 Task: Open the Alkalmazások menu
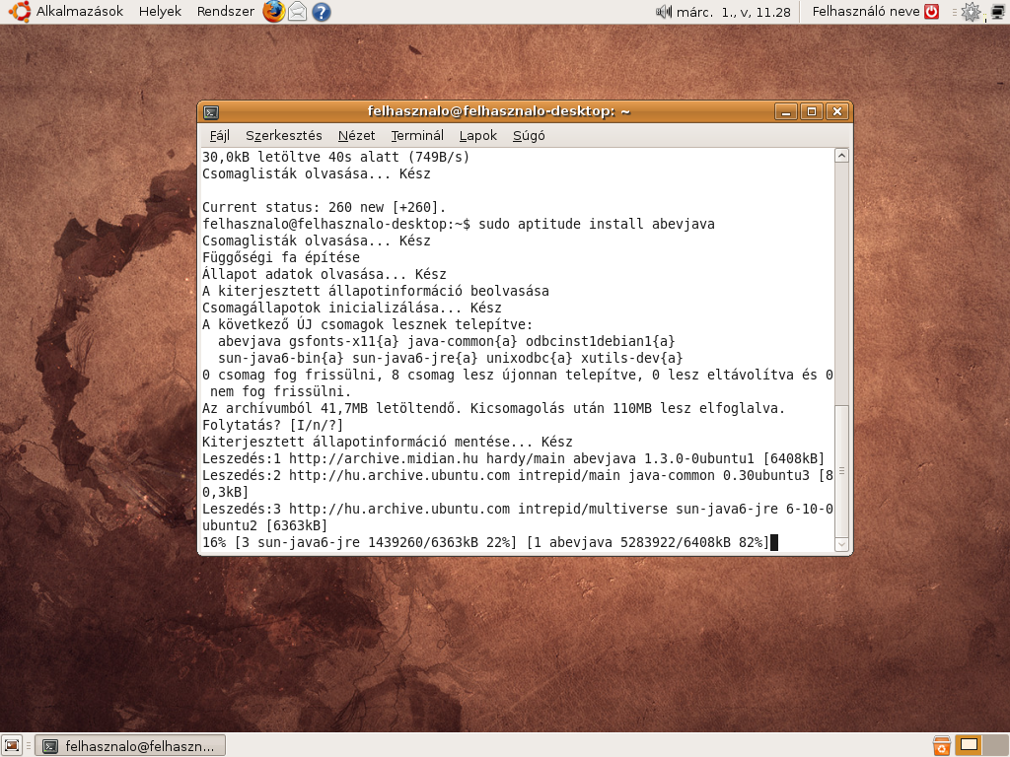(x=79, y=12)
